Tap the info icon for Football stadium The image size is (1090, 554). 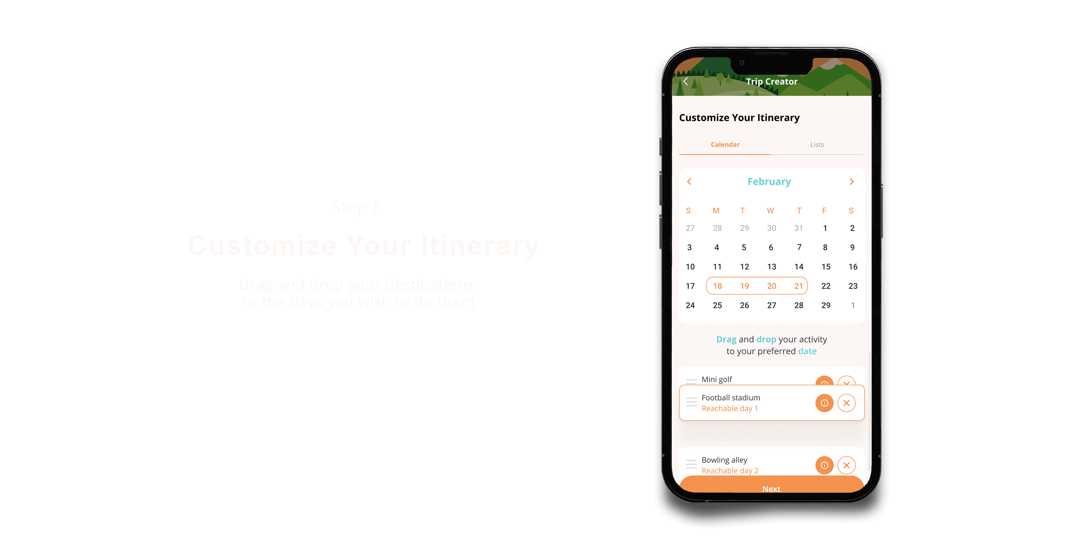pyautogui.click(x=824, y=403)
